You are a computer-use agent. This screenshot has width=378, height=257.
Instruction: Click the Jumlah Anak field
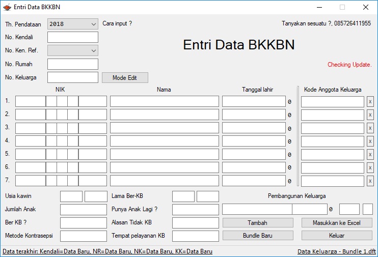pyautogui.click(x=84, y=210)
